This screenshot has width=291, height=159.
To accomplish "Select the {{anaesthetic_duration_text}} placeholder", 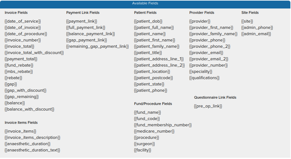I will coord(32,150).
